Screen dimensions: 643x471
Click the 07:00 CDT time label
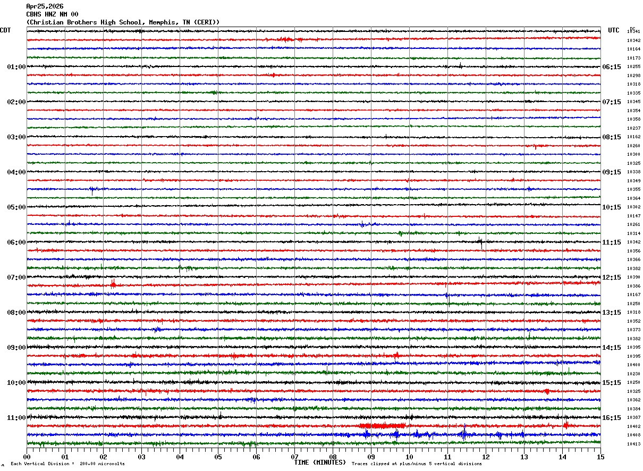tap(16, 277)
